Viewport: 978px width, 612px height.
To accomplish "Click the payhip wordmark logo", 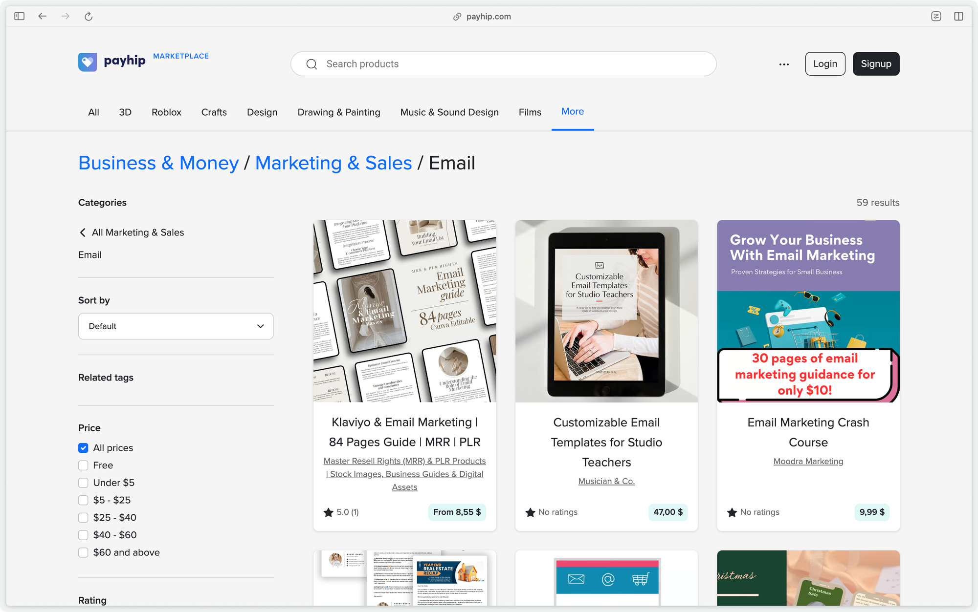I will point(125,61).
